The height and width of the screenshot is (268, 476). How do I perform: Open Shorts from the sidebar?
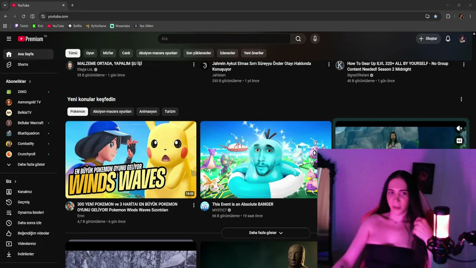click(x=28, y=64)
